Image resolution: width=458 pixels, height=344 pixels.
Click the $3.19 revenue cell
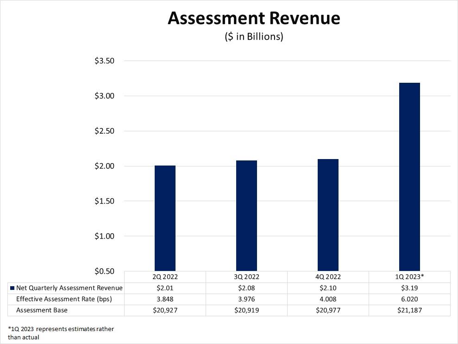tap(409, 288)
